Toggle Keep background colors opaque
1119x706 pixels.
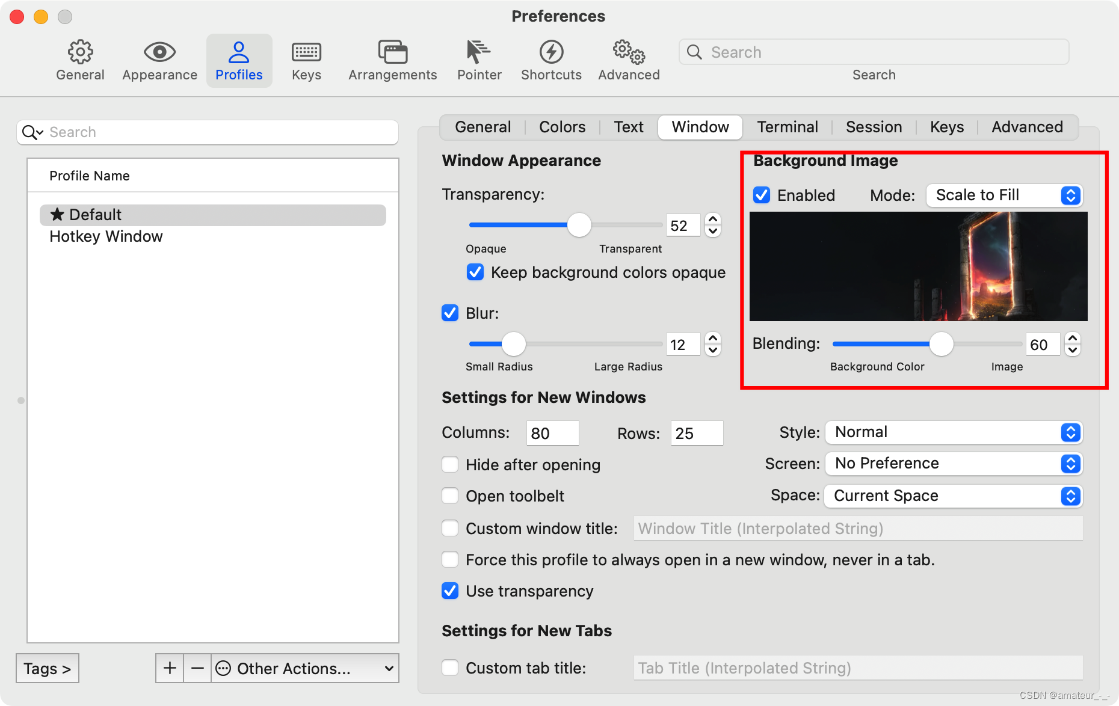[x=475, y=272]
